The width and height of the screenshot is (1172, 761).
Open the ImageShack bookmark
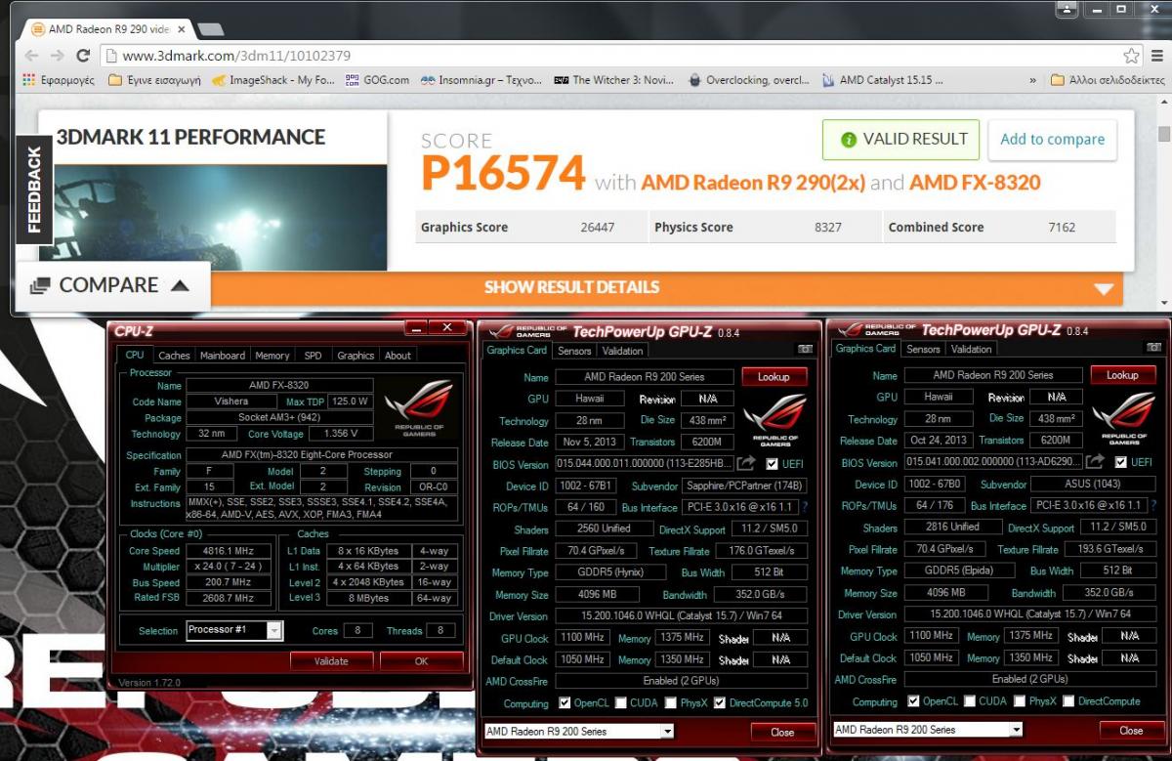tap(273, 80)
